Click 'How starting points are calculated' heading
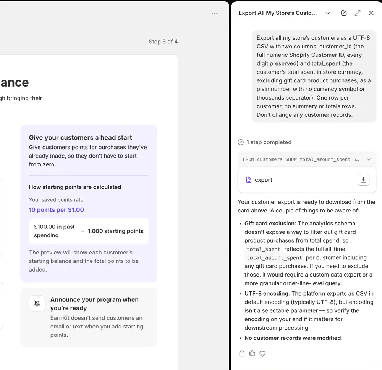The image size is (382, 370). coord(75,187)
